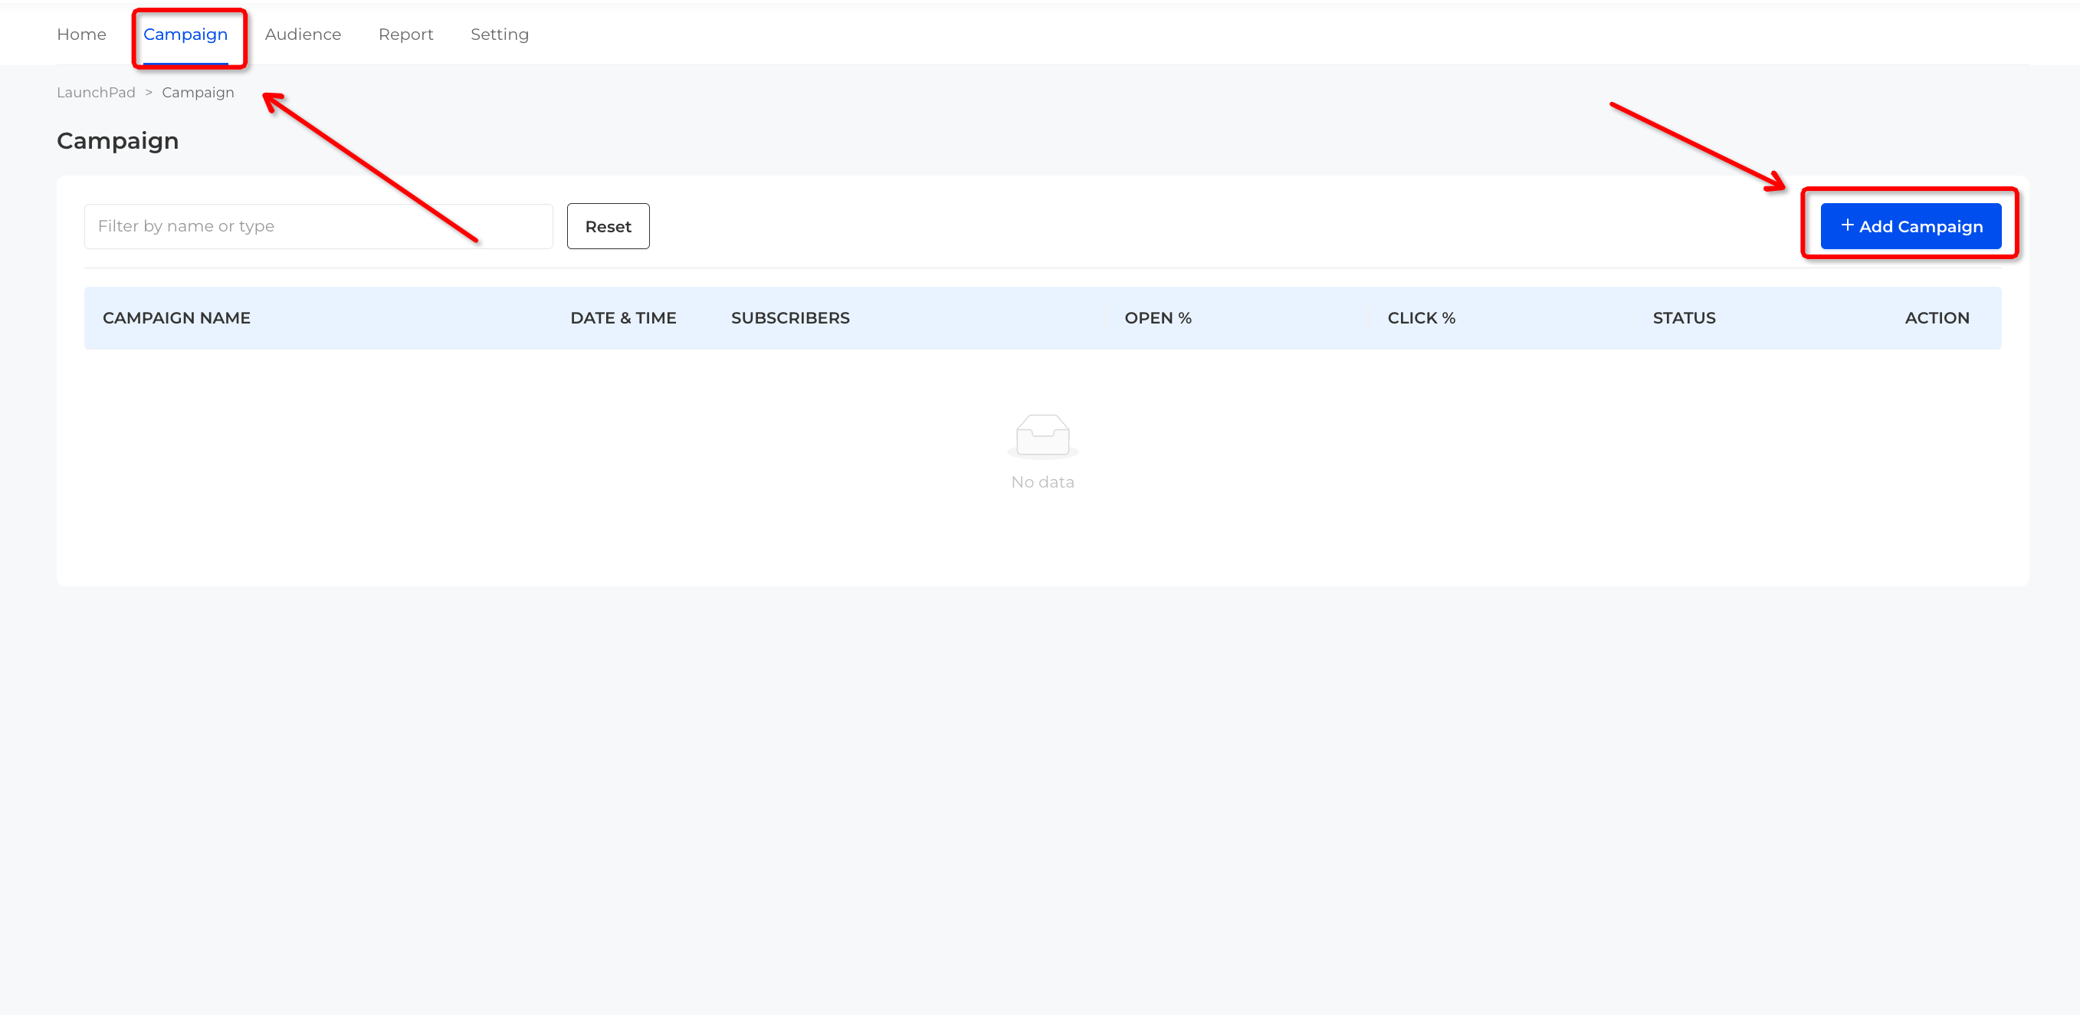
Task: Click the LaunchPad breadcrumb link
Action: click(x=96, y=93)
